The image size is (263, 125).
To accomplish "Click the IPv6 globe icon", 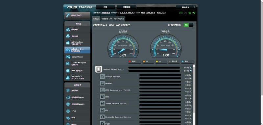I will point(68,111).
